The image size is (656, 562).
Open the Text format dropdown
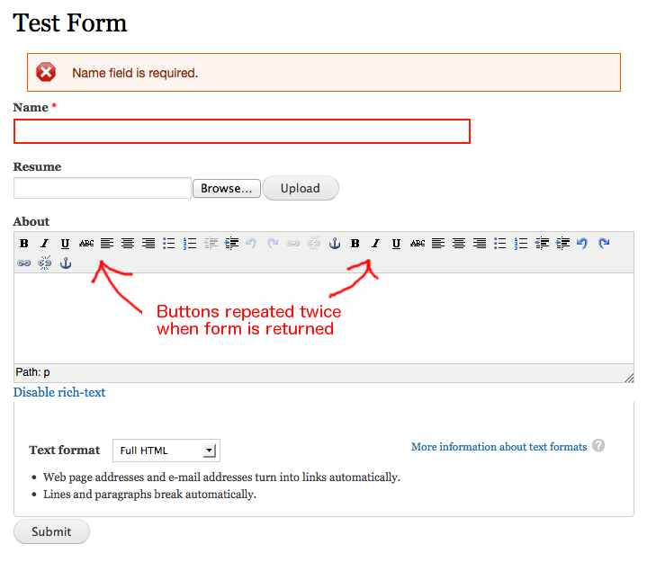pyautogui.click(x=166, y=450)
